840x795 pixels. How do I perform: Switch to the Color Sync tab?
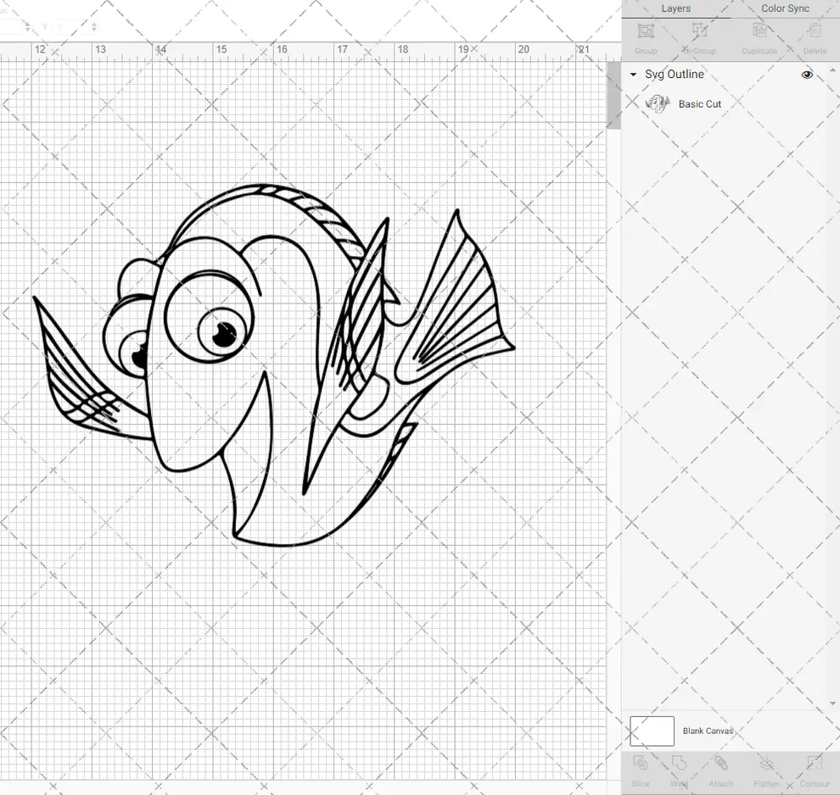point(784,8)
